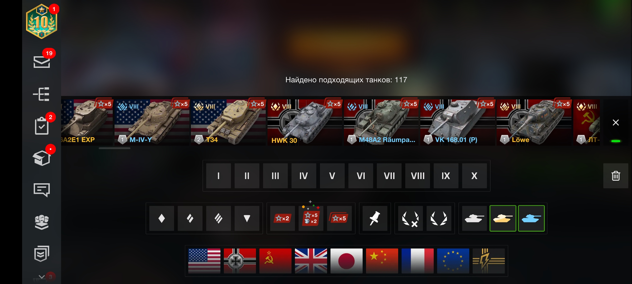Close the filter panel

616,123
